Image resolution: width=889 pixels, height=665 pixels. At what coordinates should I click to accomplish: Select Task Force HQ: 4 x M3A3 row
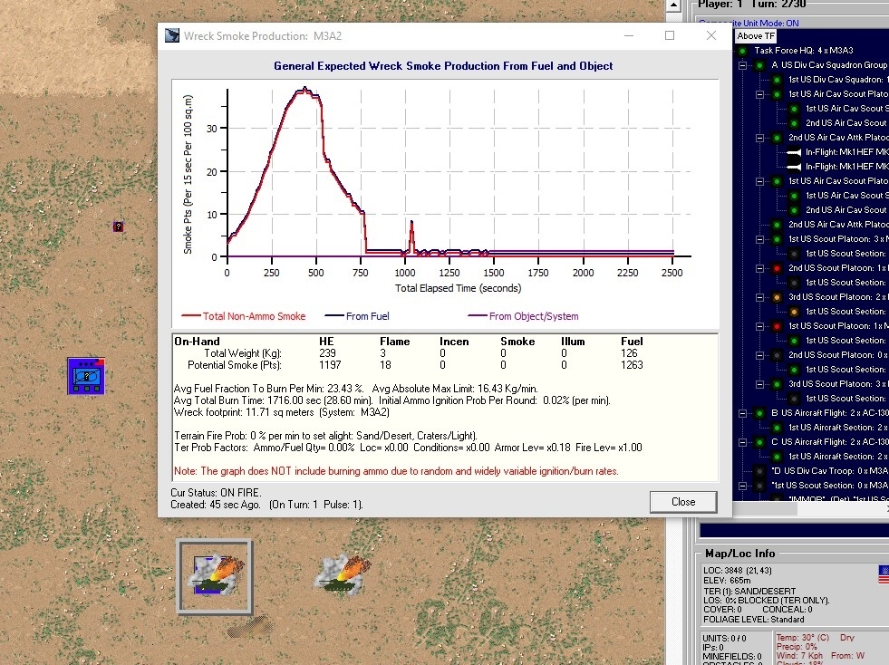pos(804,51)
